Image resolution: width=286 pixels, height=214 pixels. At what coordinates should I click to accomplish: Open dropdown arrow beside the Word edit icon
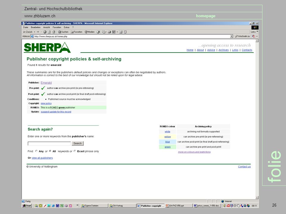point(117,32)
